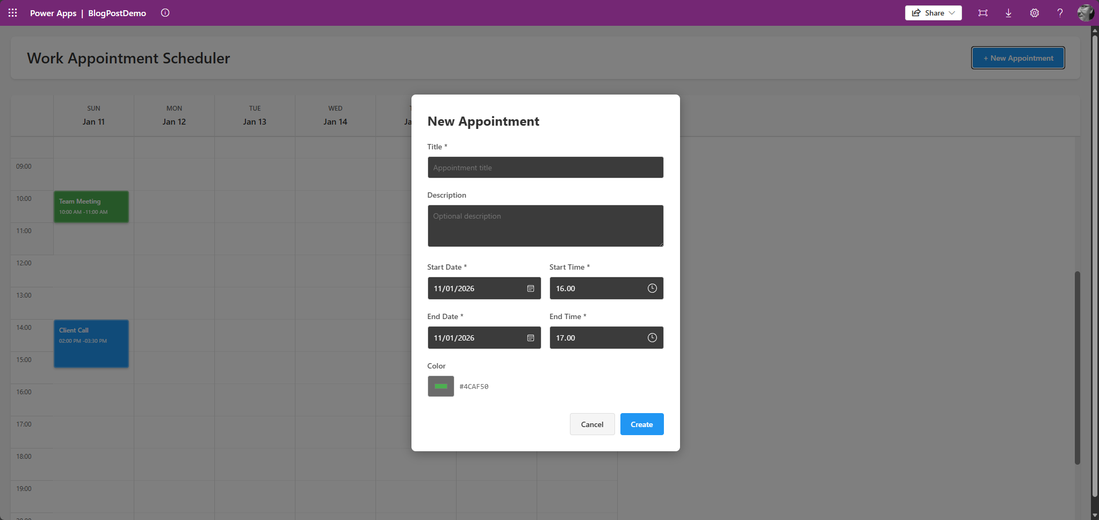The width and height of the screenshot is (1099, 520).
Task: Click the fit-to-screen icon in header
Action: [982, 13]
